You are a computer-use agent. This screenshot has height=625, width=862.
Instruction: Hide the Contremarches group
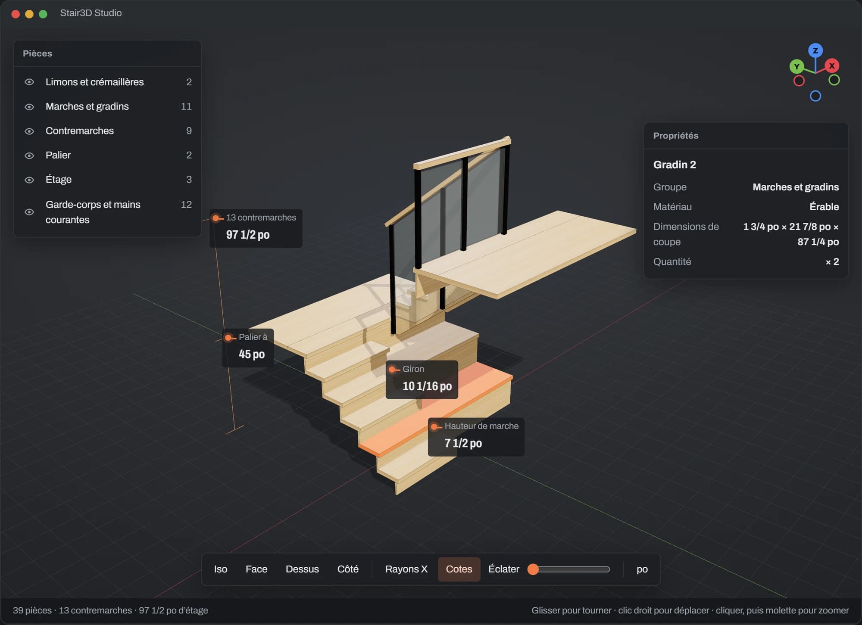(x=29, y=131)
